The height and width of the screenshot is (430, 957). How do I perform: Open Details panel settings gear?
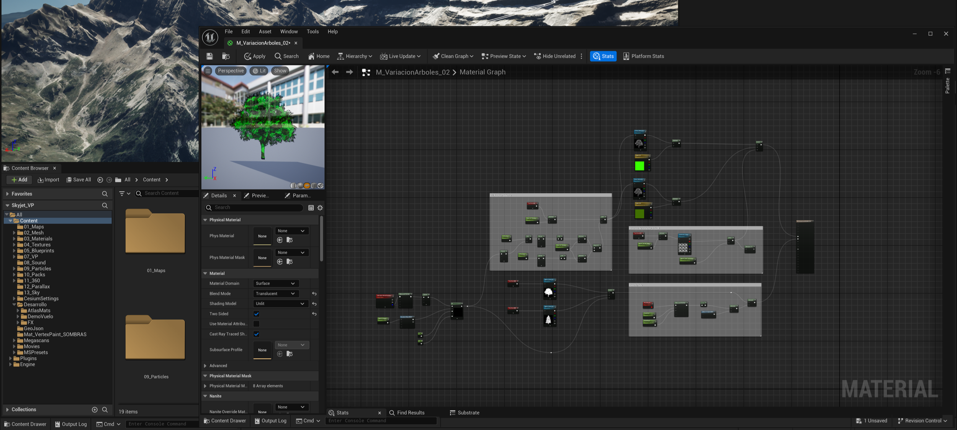(x=320, y=208)
